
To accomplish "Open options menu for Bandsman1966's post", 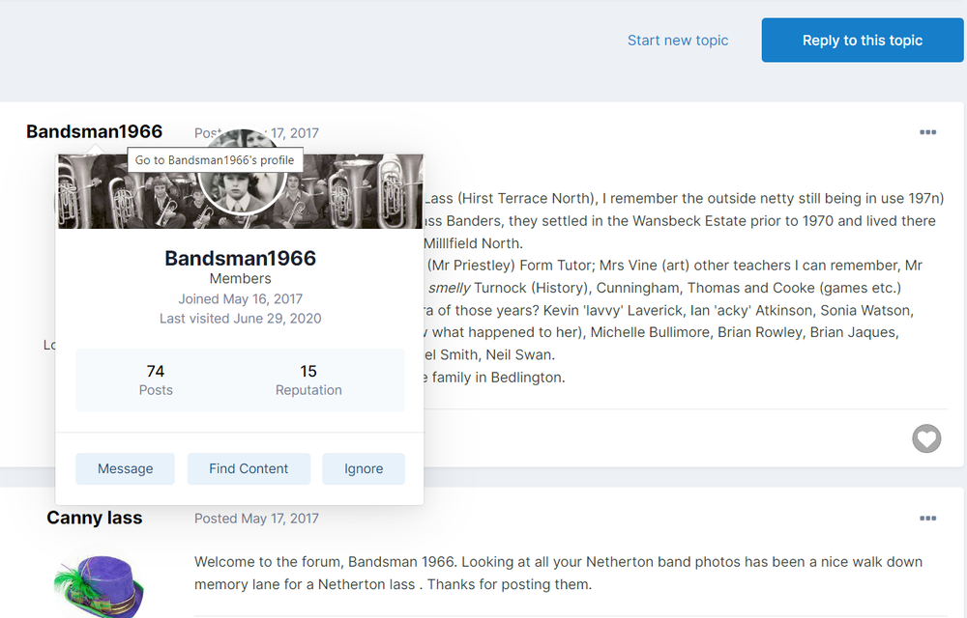I will point(927,132).
